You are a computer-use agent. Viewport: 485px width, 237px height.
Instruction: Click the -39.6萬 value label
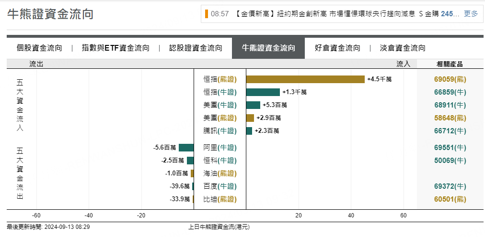[x=180, y=187]
